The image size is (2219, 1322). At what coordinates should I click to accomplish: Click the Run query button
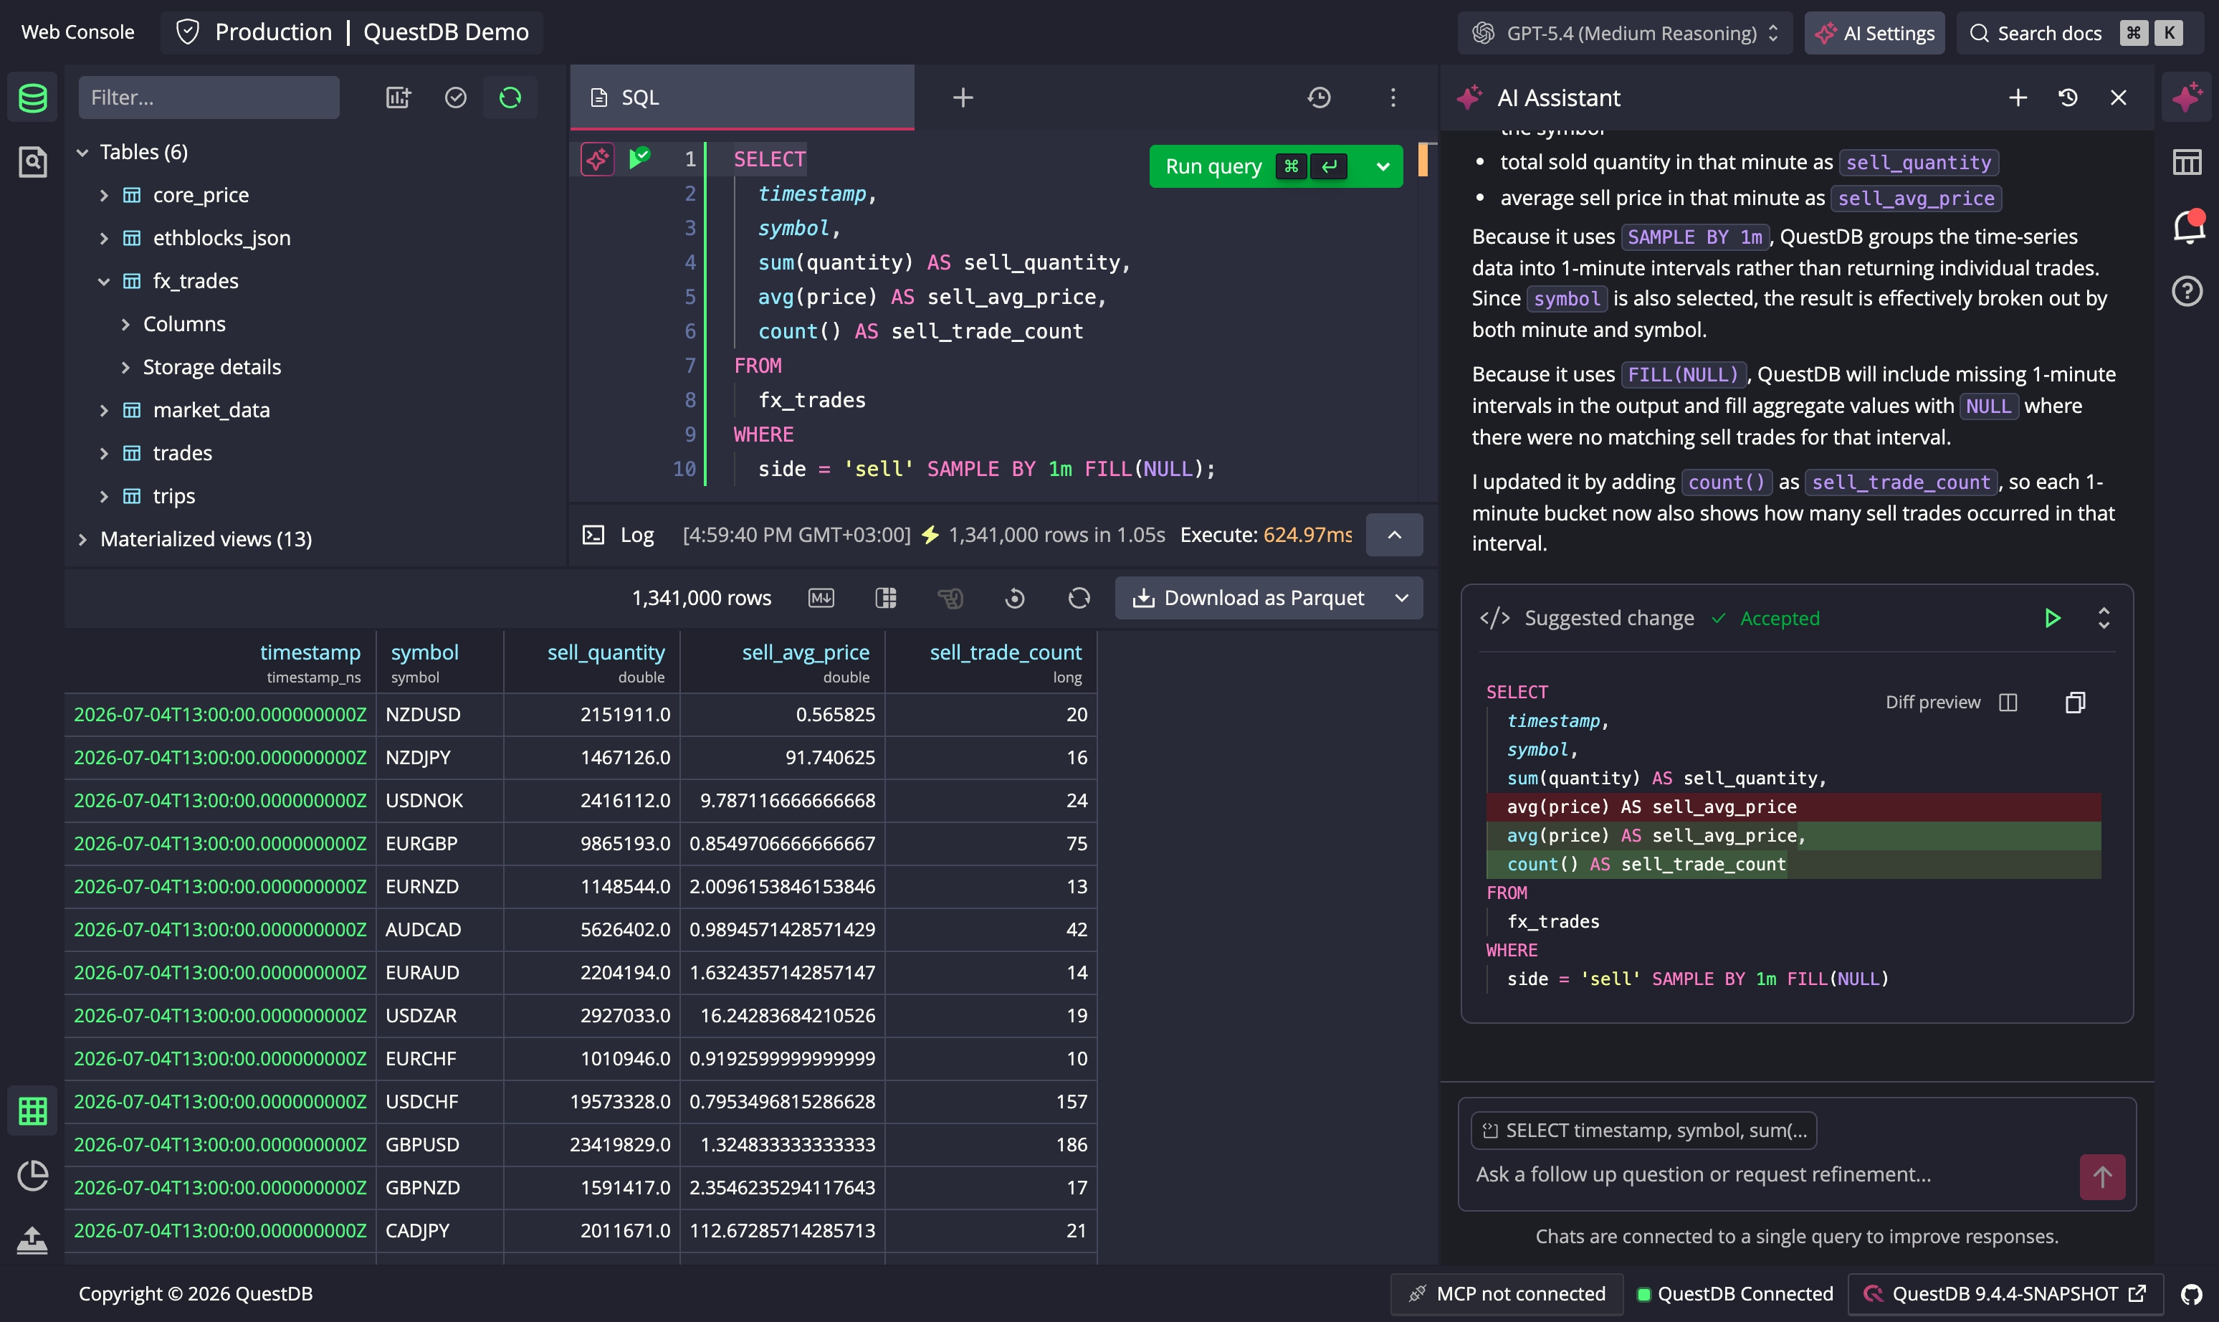(1256, 166)
